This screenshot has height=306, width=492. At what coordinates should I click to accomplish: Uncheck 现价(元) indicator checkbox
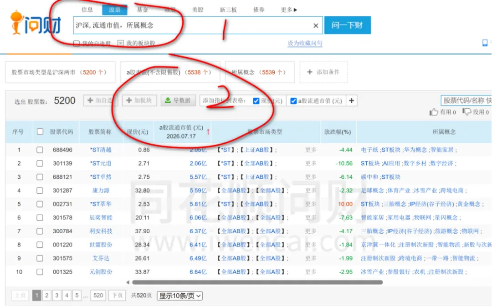pyautogui.click(x=256, y=101)
